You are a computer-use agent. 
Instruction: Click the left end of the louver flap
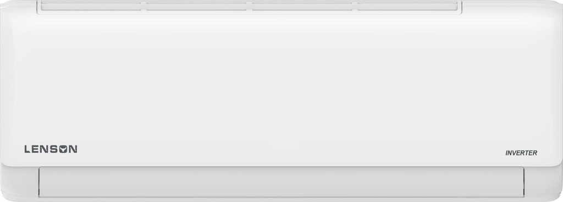tap(40, 182)
